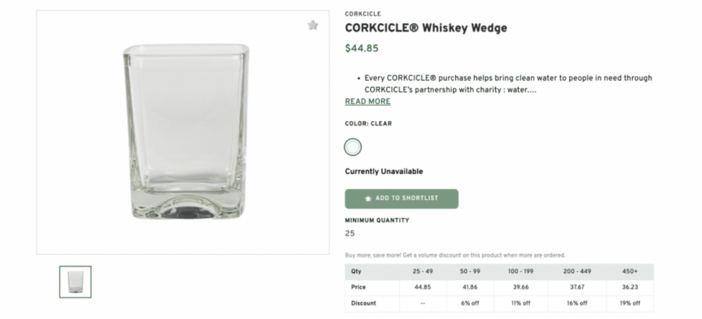
Task: Click the minimum quantity value 25
Action: tap(350, 233)
